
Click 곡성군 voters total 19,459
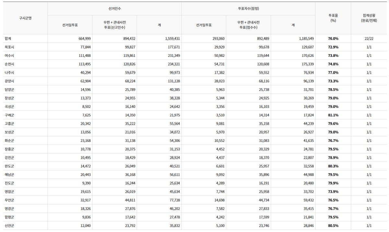(309, 107)
